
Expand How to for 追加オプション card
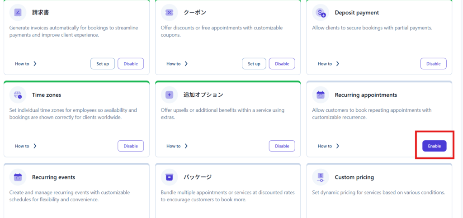pos(177,146)
